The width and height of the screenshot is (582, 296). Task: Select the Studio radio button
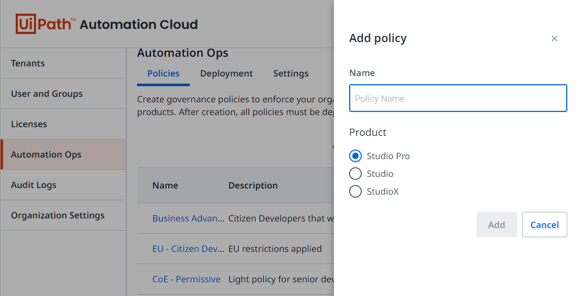point(355,173)
